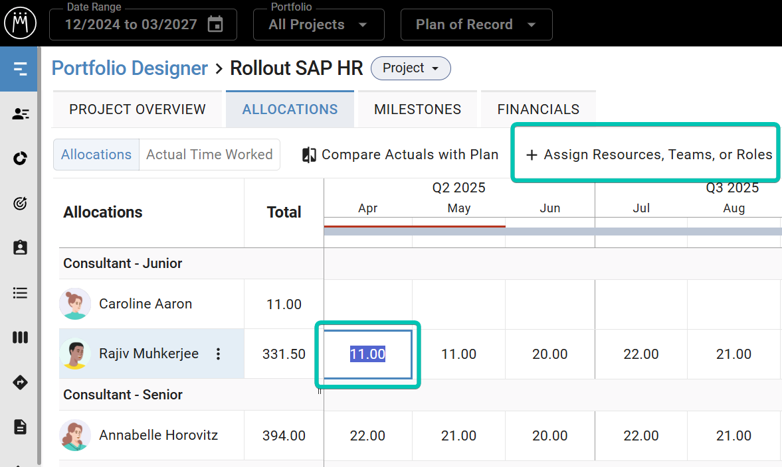Image resolution: width=782 pixels, height=467 pixels.
Task: Open the Date Range field
Action: (x=143, y=25)
